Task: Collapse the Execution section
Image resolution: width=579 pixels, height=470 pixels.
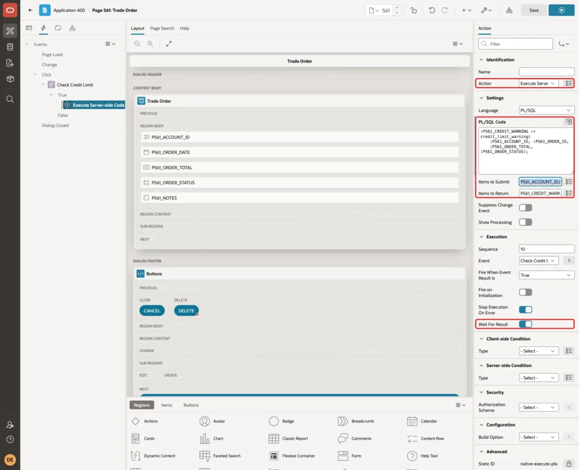Action: pos(481,237)
